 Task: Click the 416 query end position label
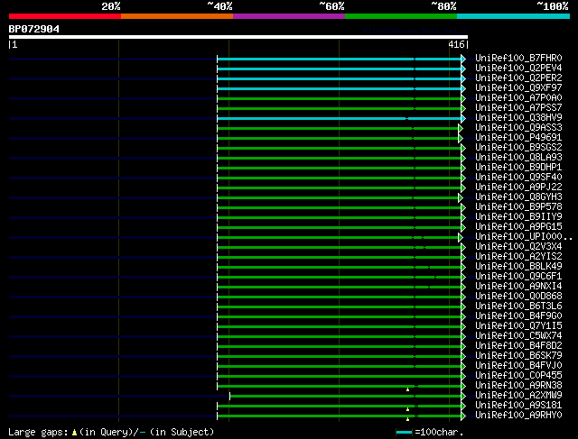(456, 44)
